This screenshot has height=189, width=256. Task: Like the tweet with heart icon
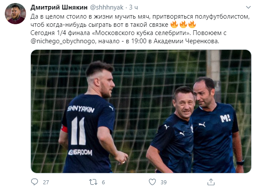[152, 182]
